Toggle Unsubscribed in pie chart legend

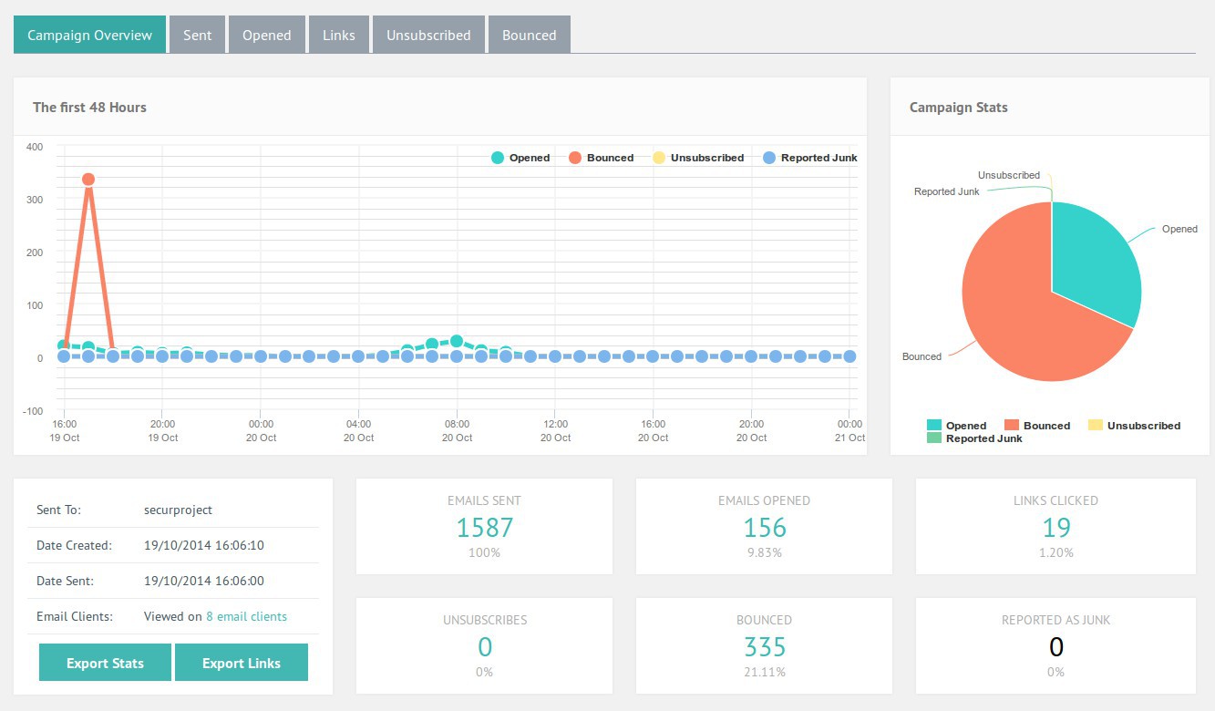1134,426
